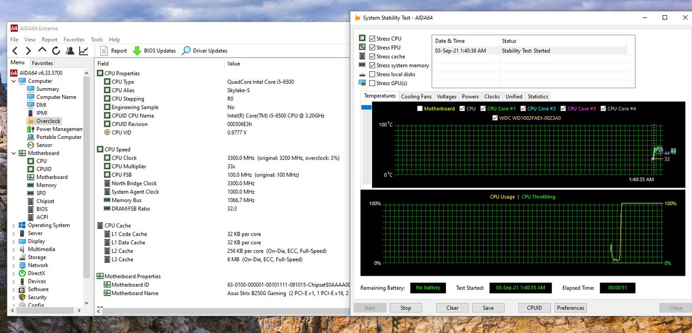Go forward with the right arrow in AIDA64 toolbar
Image resolution: width=692 pixels, height=333 pixels.
coord(28,51)
